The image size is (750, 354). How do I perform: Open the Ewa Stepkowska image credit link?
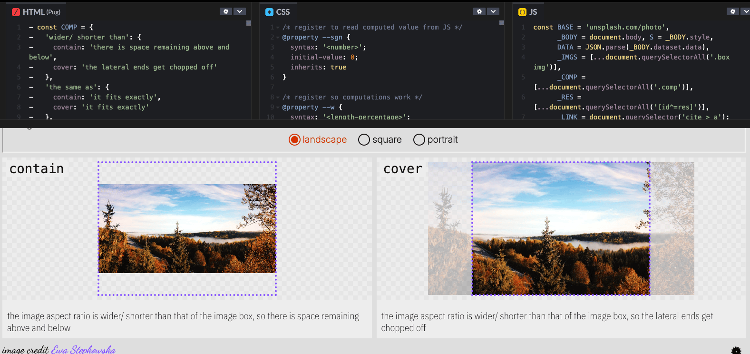click(83, 350)
